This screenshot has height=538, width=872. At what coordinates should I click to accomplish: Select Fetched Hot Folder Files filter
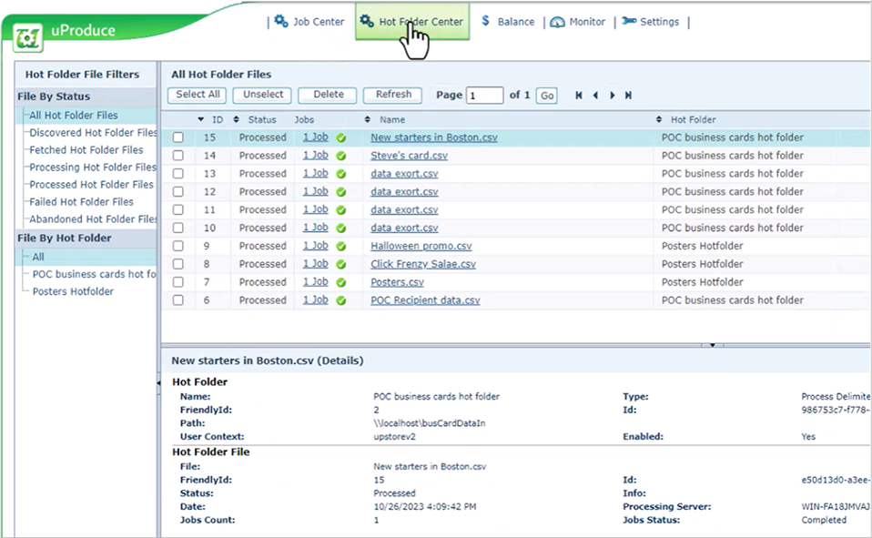86,149
